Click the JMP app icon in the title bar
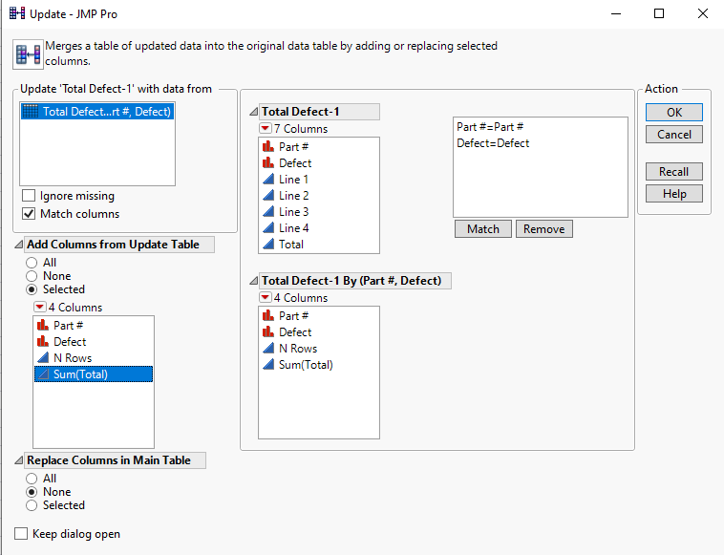This screenshot has height=555, width=724. [16, 14]
